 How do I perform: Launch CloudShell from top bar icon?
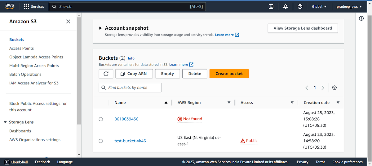click(271, 6)
